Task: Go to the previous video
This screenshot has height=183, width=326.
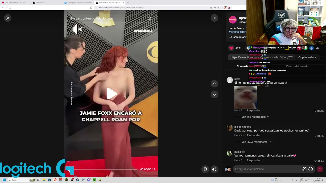Action: 214,84
